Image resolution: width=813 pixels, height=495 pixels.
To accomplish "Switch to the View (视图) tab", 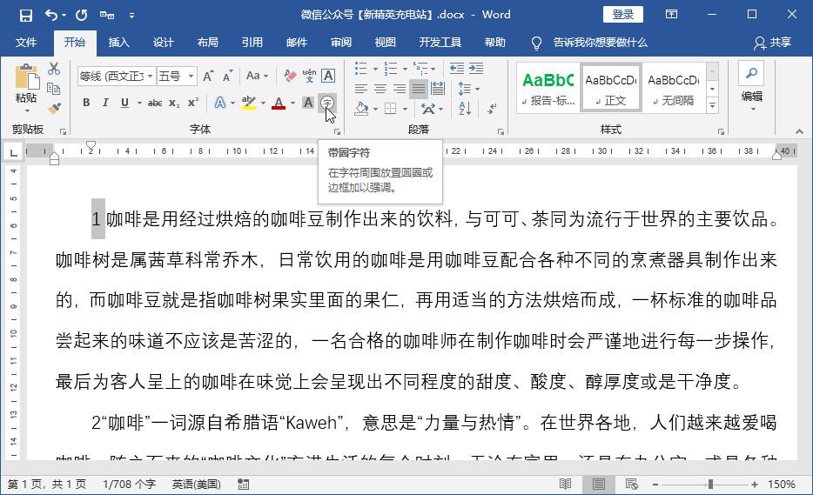I will click(385, 43).
